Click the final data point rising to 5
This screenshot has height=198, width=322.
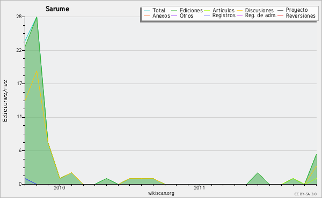click(x=316, y=155)
